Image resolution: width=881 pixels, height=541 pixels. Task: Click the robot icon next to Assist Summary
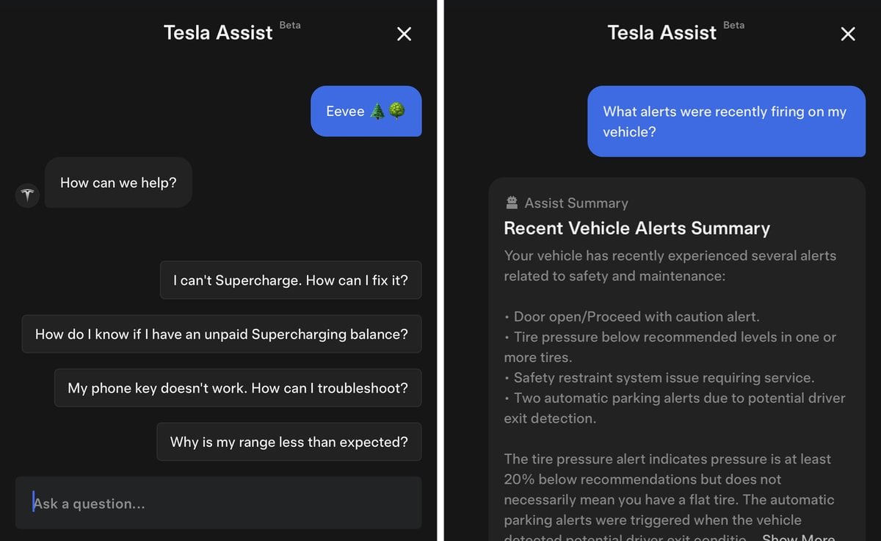tap(512, 203)
